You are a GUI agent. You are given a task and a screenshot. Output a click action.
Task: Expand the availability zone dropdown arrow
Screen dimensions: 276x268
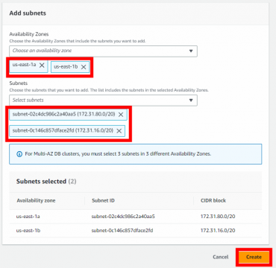coord(191,51)
